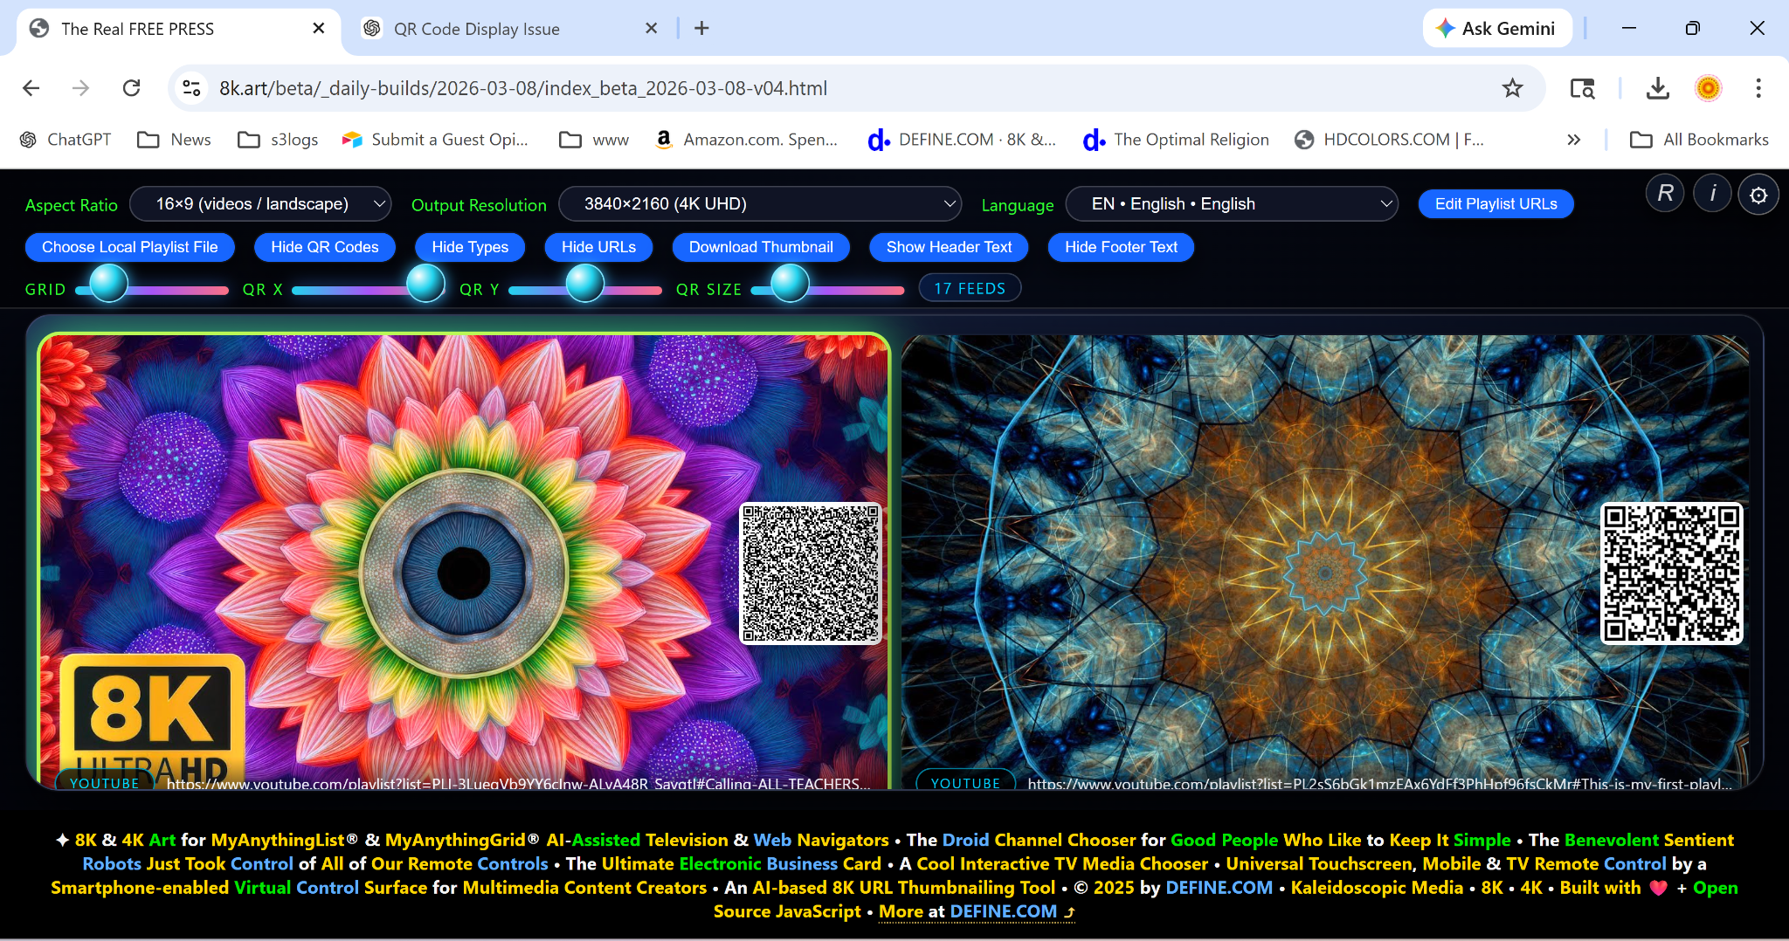Image resolution: width=1789 pixels, height=941 pixels.
Task: Open the Chrome profile avatar
Action: click(x=1708, y=88)
